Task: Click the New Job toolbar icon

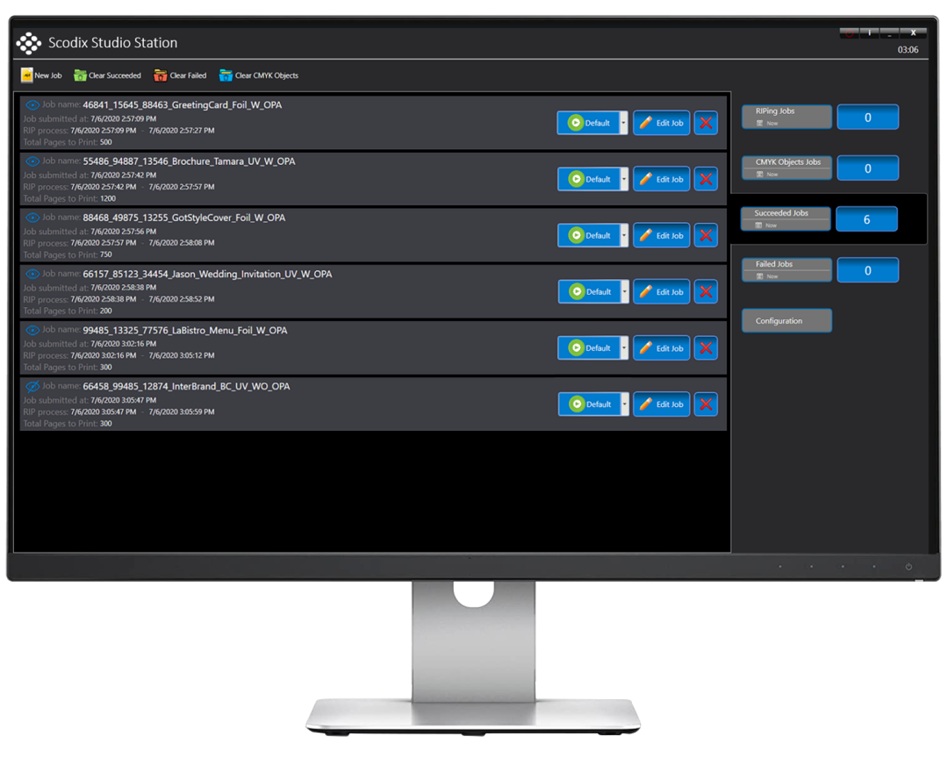Action: (27, 75)
